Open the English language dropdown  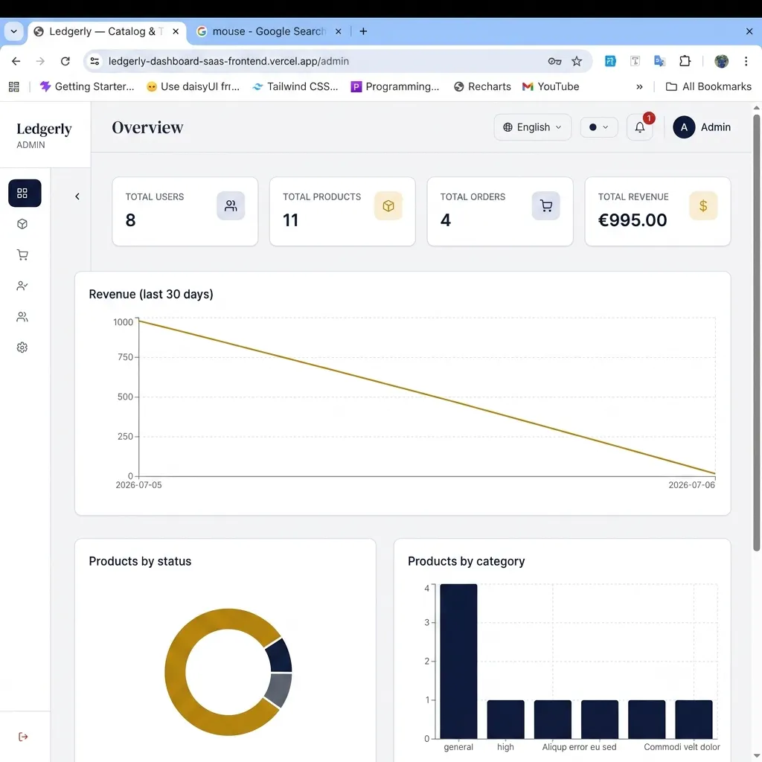pos(533,127)
